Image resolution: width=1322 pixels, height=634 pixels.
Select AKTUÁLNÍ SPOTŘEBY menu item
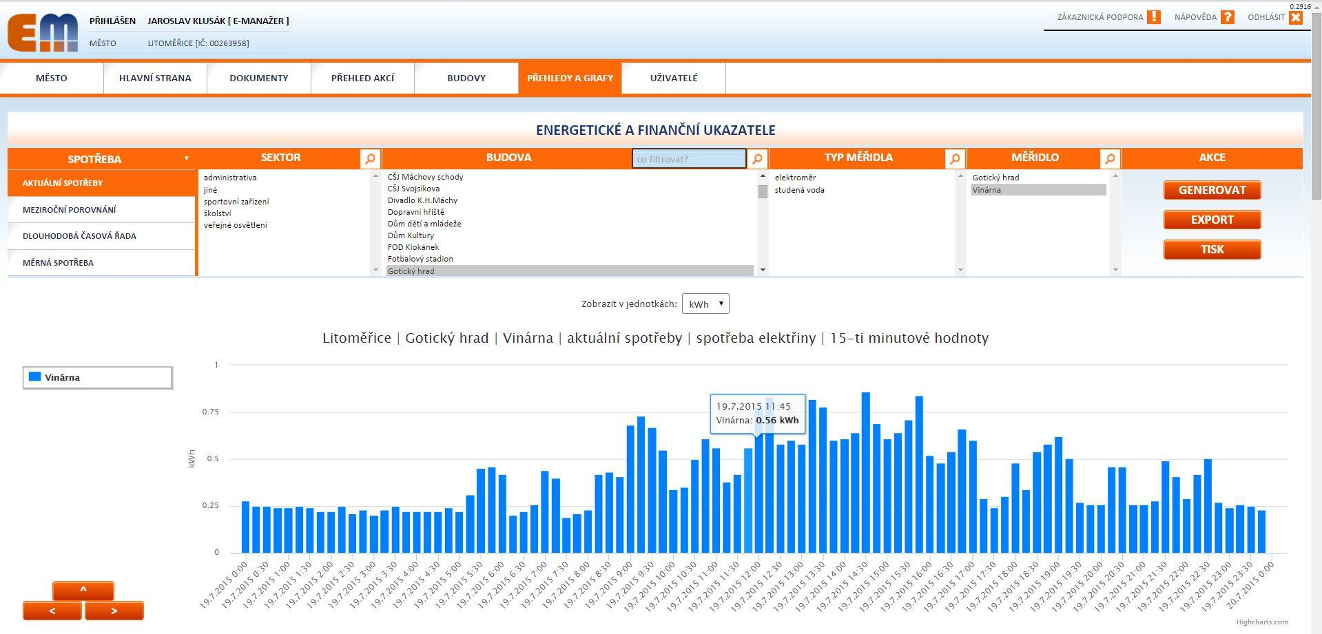pos(102,183)
